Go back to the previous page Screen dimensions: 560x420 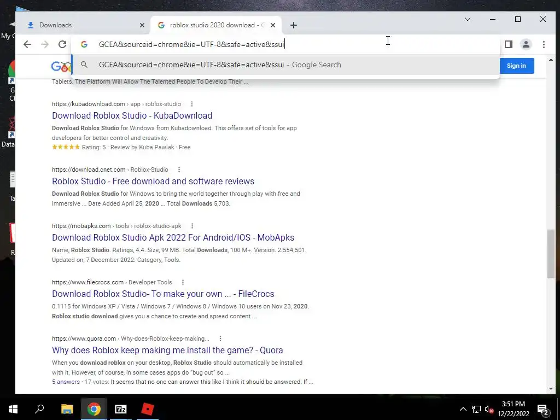click(27, 44)
